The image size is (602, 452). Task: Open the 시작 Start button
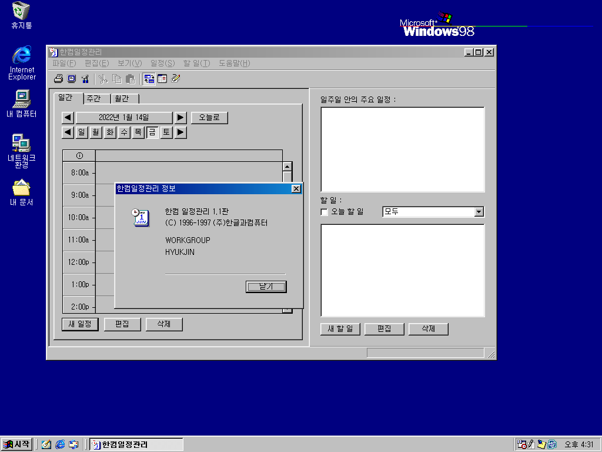coord(16,444)
